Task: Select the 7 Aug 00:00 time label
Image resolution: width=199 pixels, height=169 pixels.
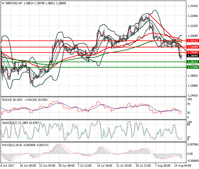Action: pyautogui.click(x=163, y=166)
